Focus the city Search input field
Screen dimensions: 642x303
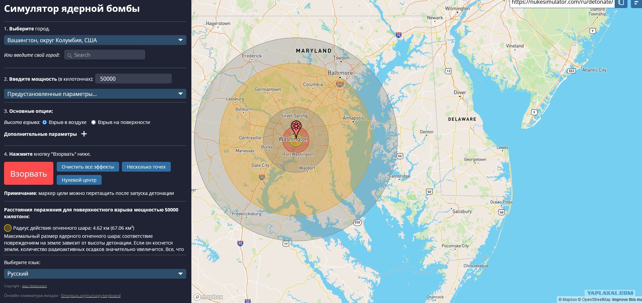click(105, 55)
